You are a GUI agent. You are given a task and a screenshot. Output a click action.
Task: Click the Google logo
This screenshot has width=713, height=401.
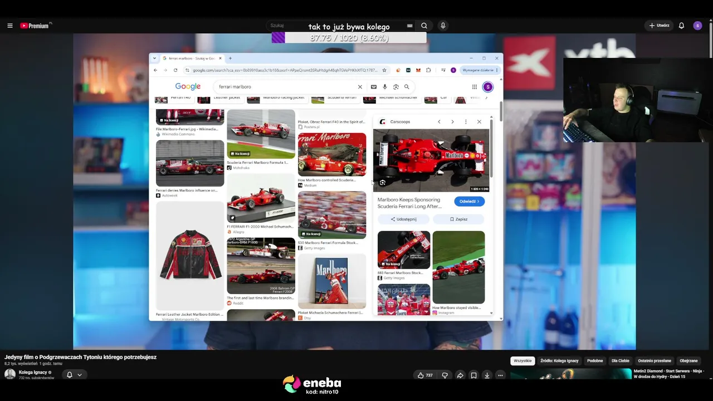[188, 87]
